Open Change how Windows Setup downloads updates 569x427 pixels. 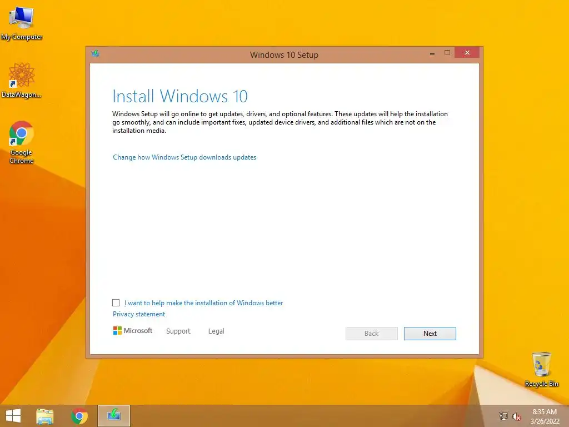tap(184, 157)
